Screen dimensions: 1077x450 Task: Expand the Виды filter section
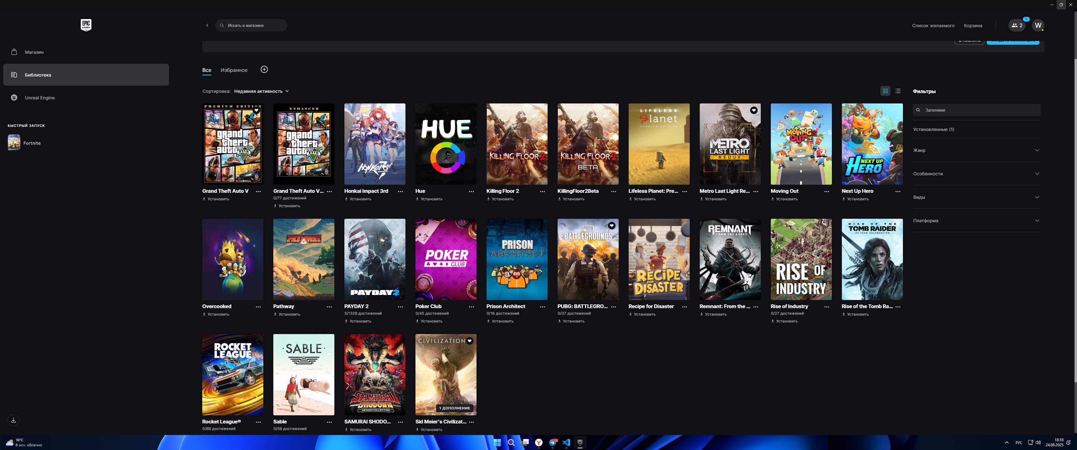coord(976,197)
